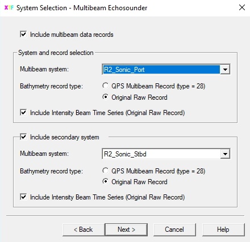
Task: Open primary Multibeam system dropdown arrow
Action: pyautogui.click(x=225, y=69)
